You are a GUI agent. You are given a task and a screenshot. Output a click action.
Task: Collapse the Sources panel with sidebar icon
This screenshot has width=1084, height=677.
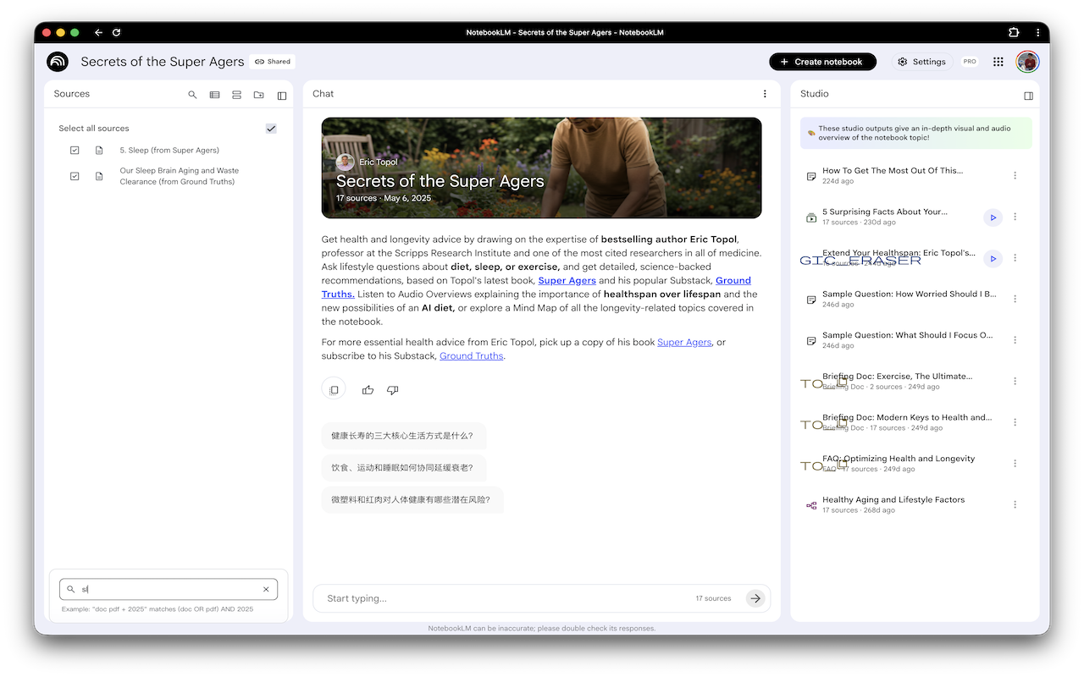click(x=282, y=95)
